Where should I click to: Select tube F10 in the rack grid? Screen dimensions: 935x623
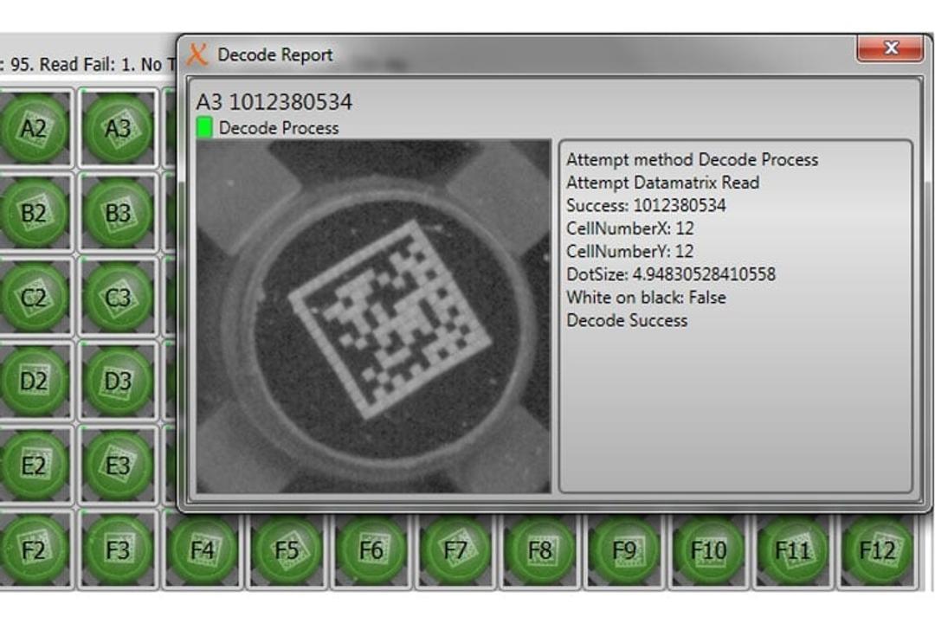pyautogui.click(x=708, y=549)
